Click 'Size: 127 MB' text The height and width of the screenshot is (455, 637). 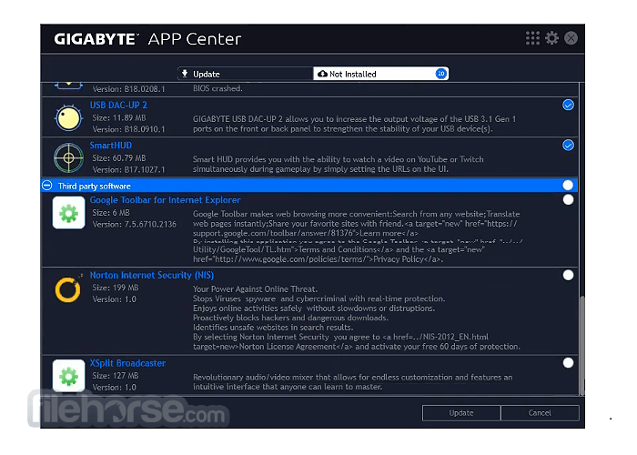[x=116, y=376]
